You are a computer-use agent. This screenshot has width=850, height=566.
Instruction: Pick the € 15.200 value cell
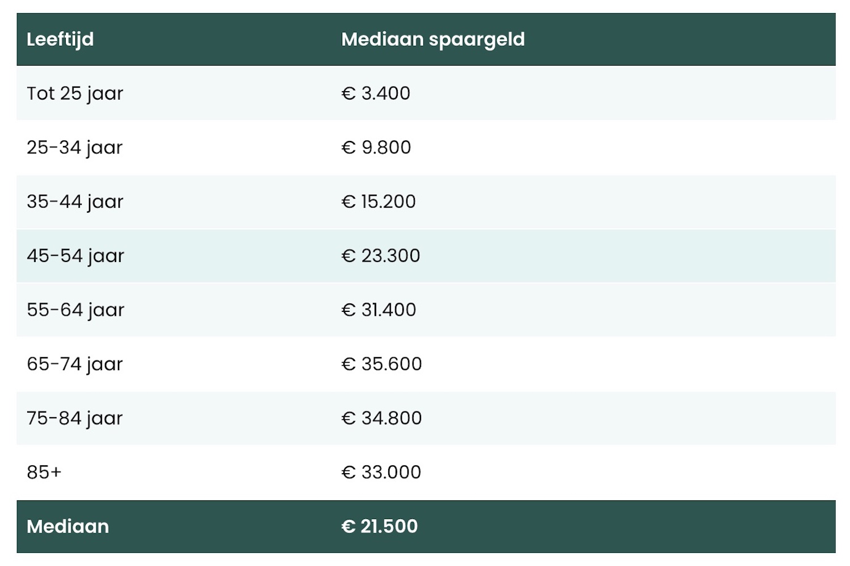tap(379, 202)
